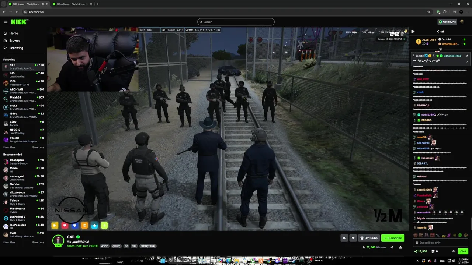Collapse the chat panel arrow icon

pos(413,32)
